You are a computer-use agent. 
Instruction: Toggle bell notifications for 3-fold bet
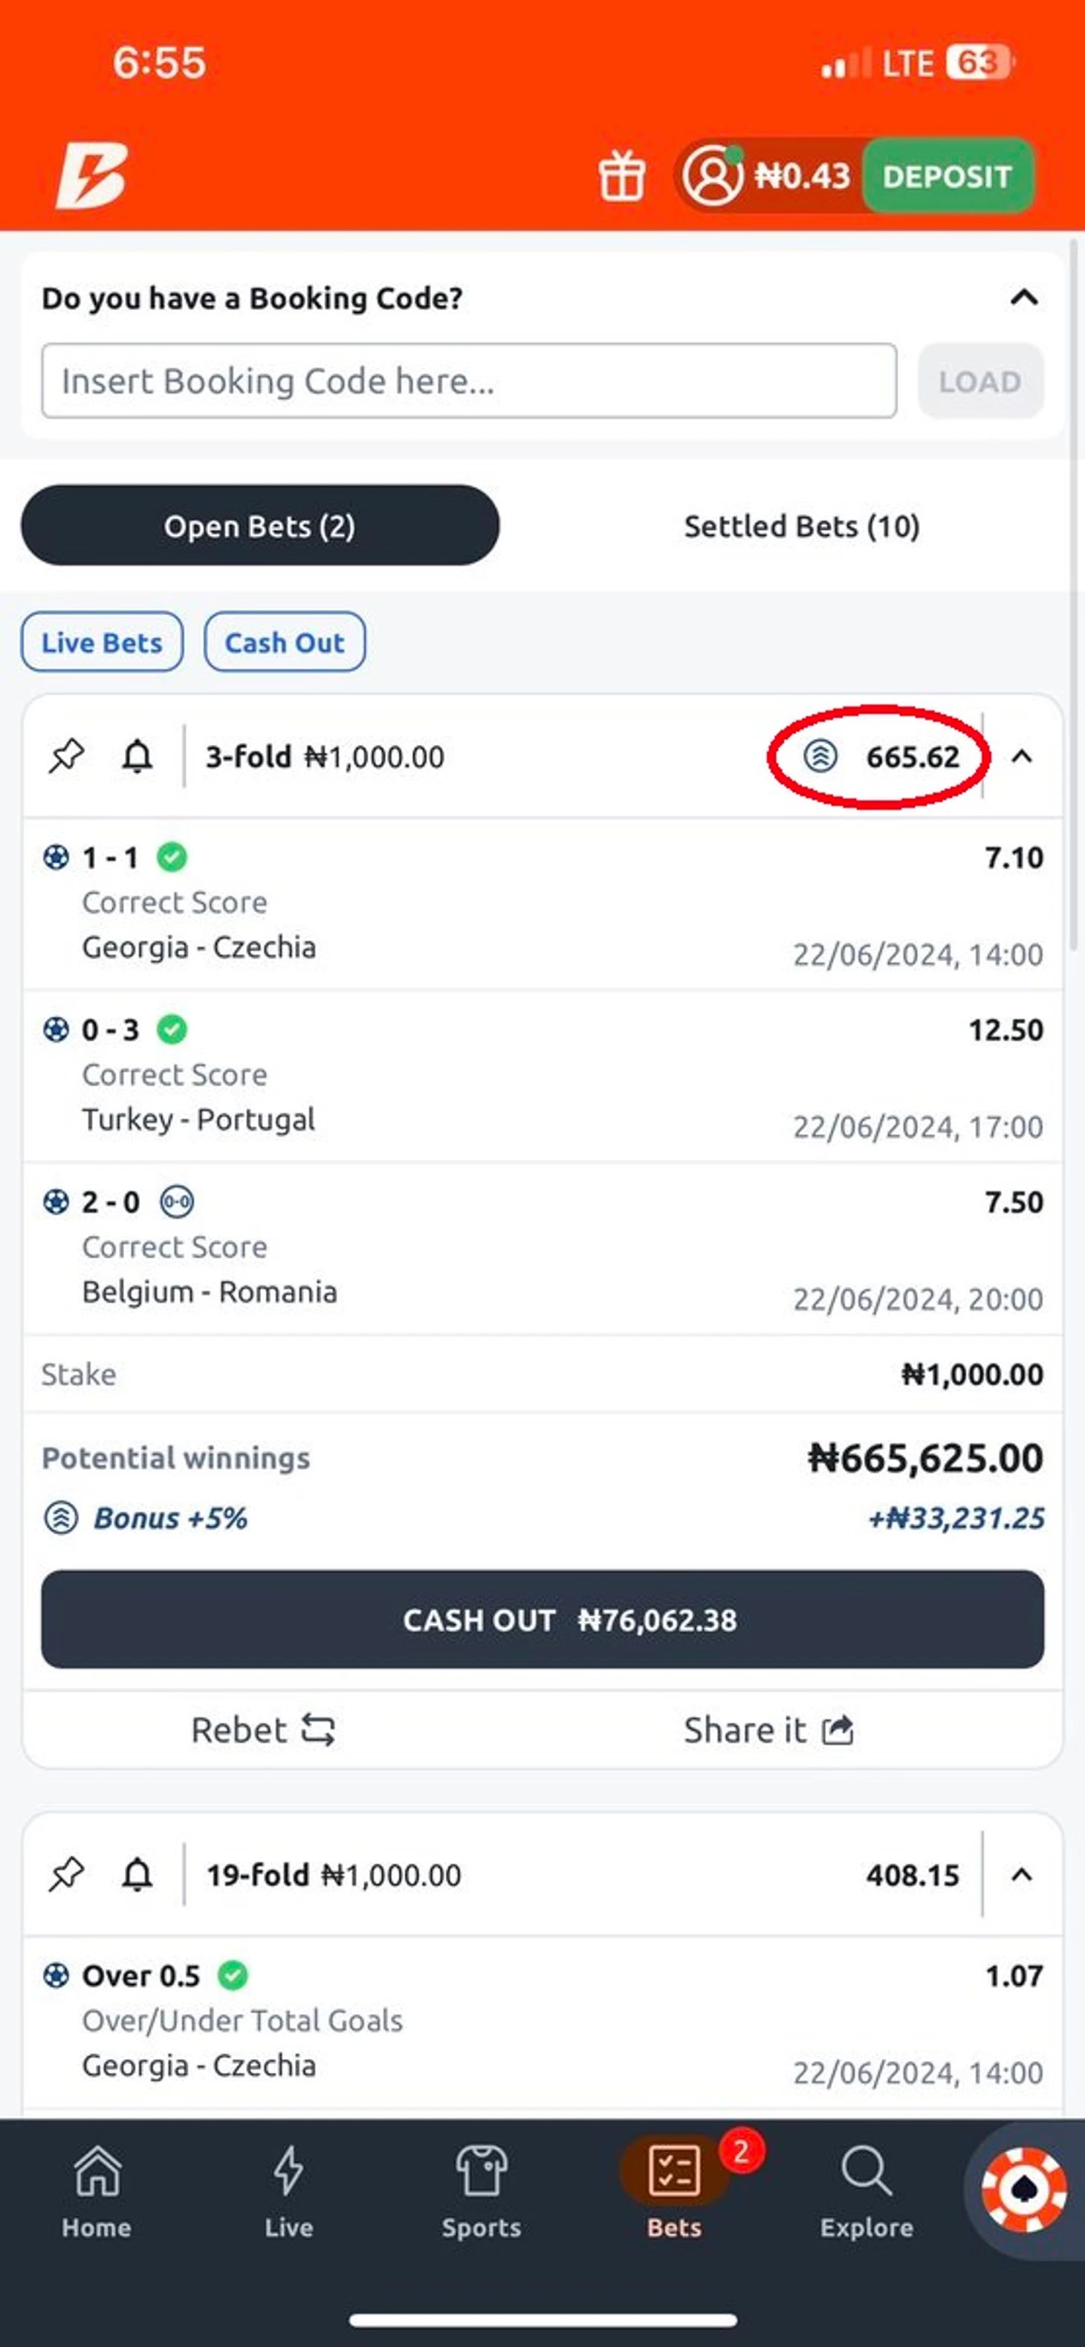click(x=137, y=756)
